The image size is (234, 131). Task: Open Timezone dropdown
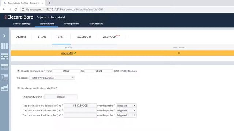click(x=52, y=78)
